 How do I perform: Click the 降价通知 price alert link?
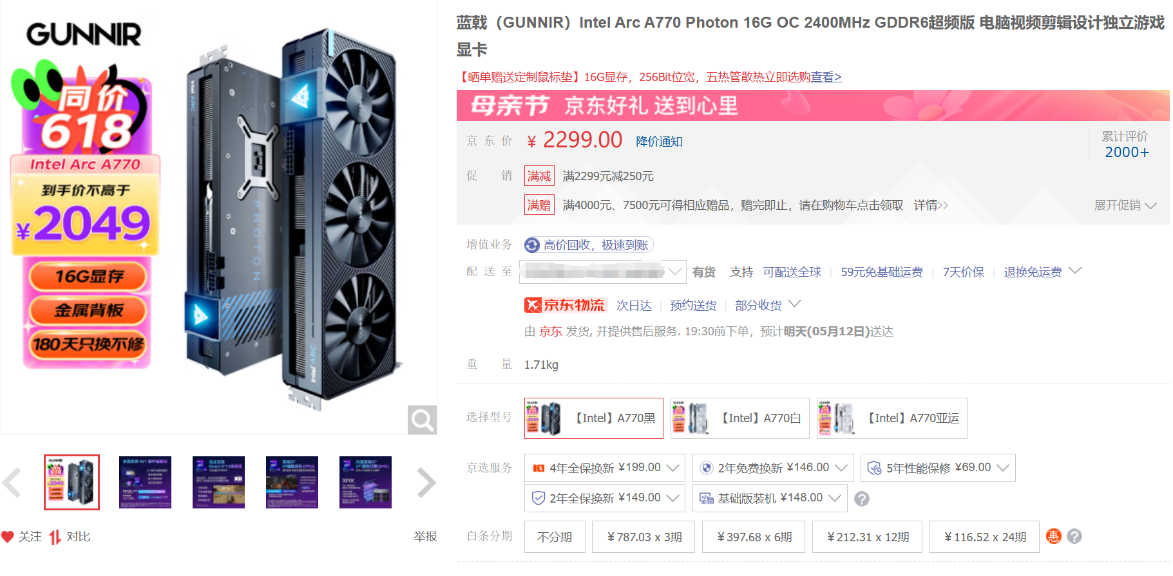point(659,142)
